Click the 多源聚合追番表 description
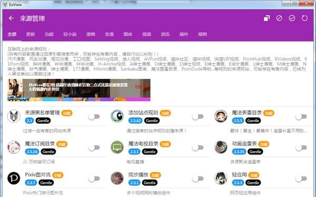316x197 pixels. pyautogui.click(x=245, y=162)
